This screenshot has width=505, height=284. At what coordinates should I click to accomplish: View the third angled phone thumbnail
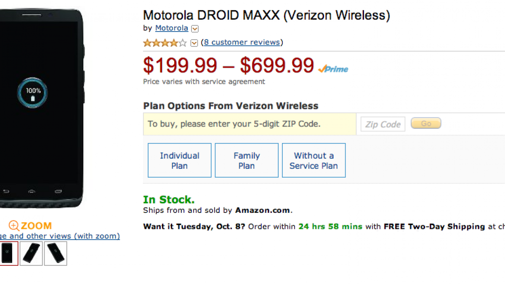56,253
